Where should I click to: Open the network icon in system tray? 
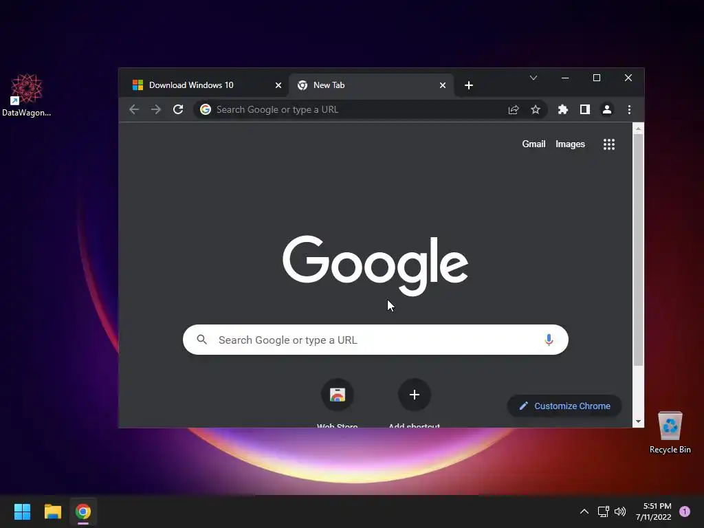point(604,511)
